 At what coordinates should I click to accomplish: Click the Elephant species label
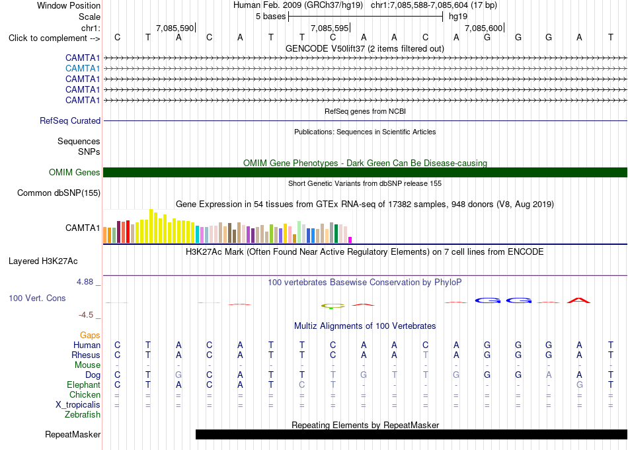tap(83, 384)
